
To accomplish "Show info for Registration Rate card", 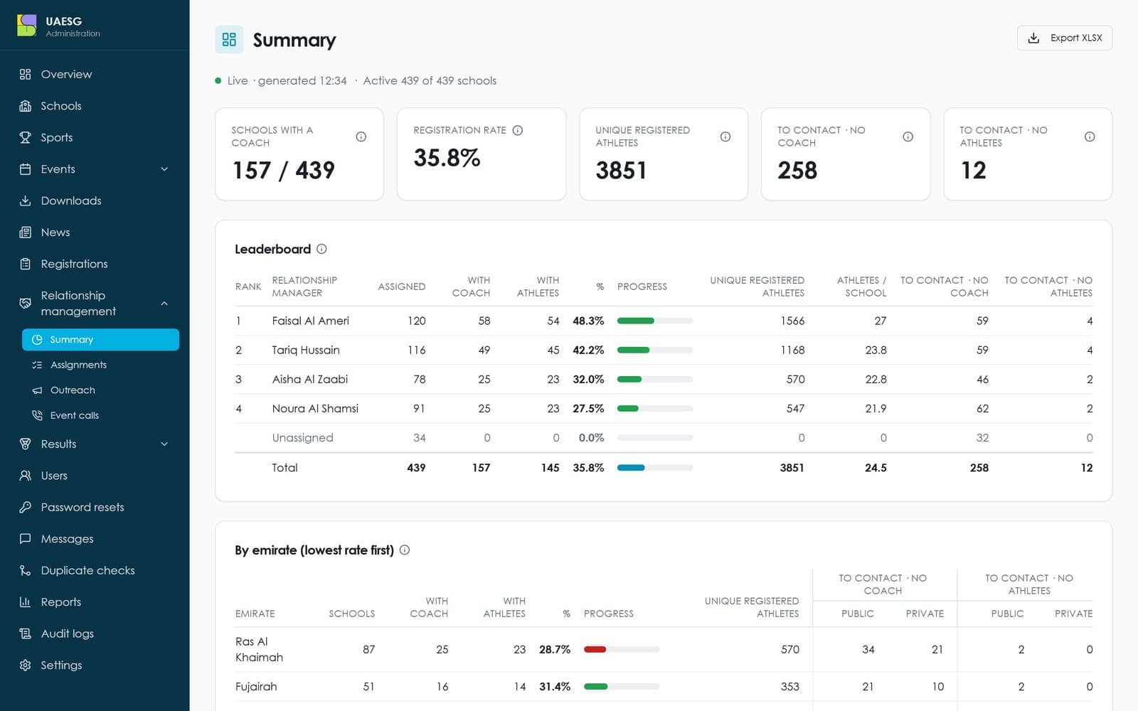I will (518, 130).
